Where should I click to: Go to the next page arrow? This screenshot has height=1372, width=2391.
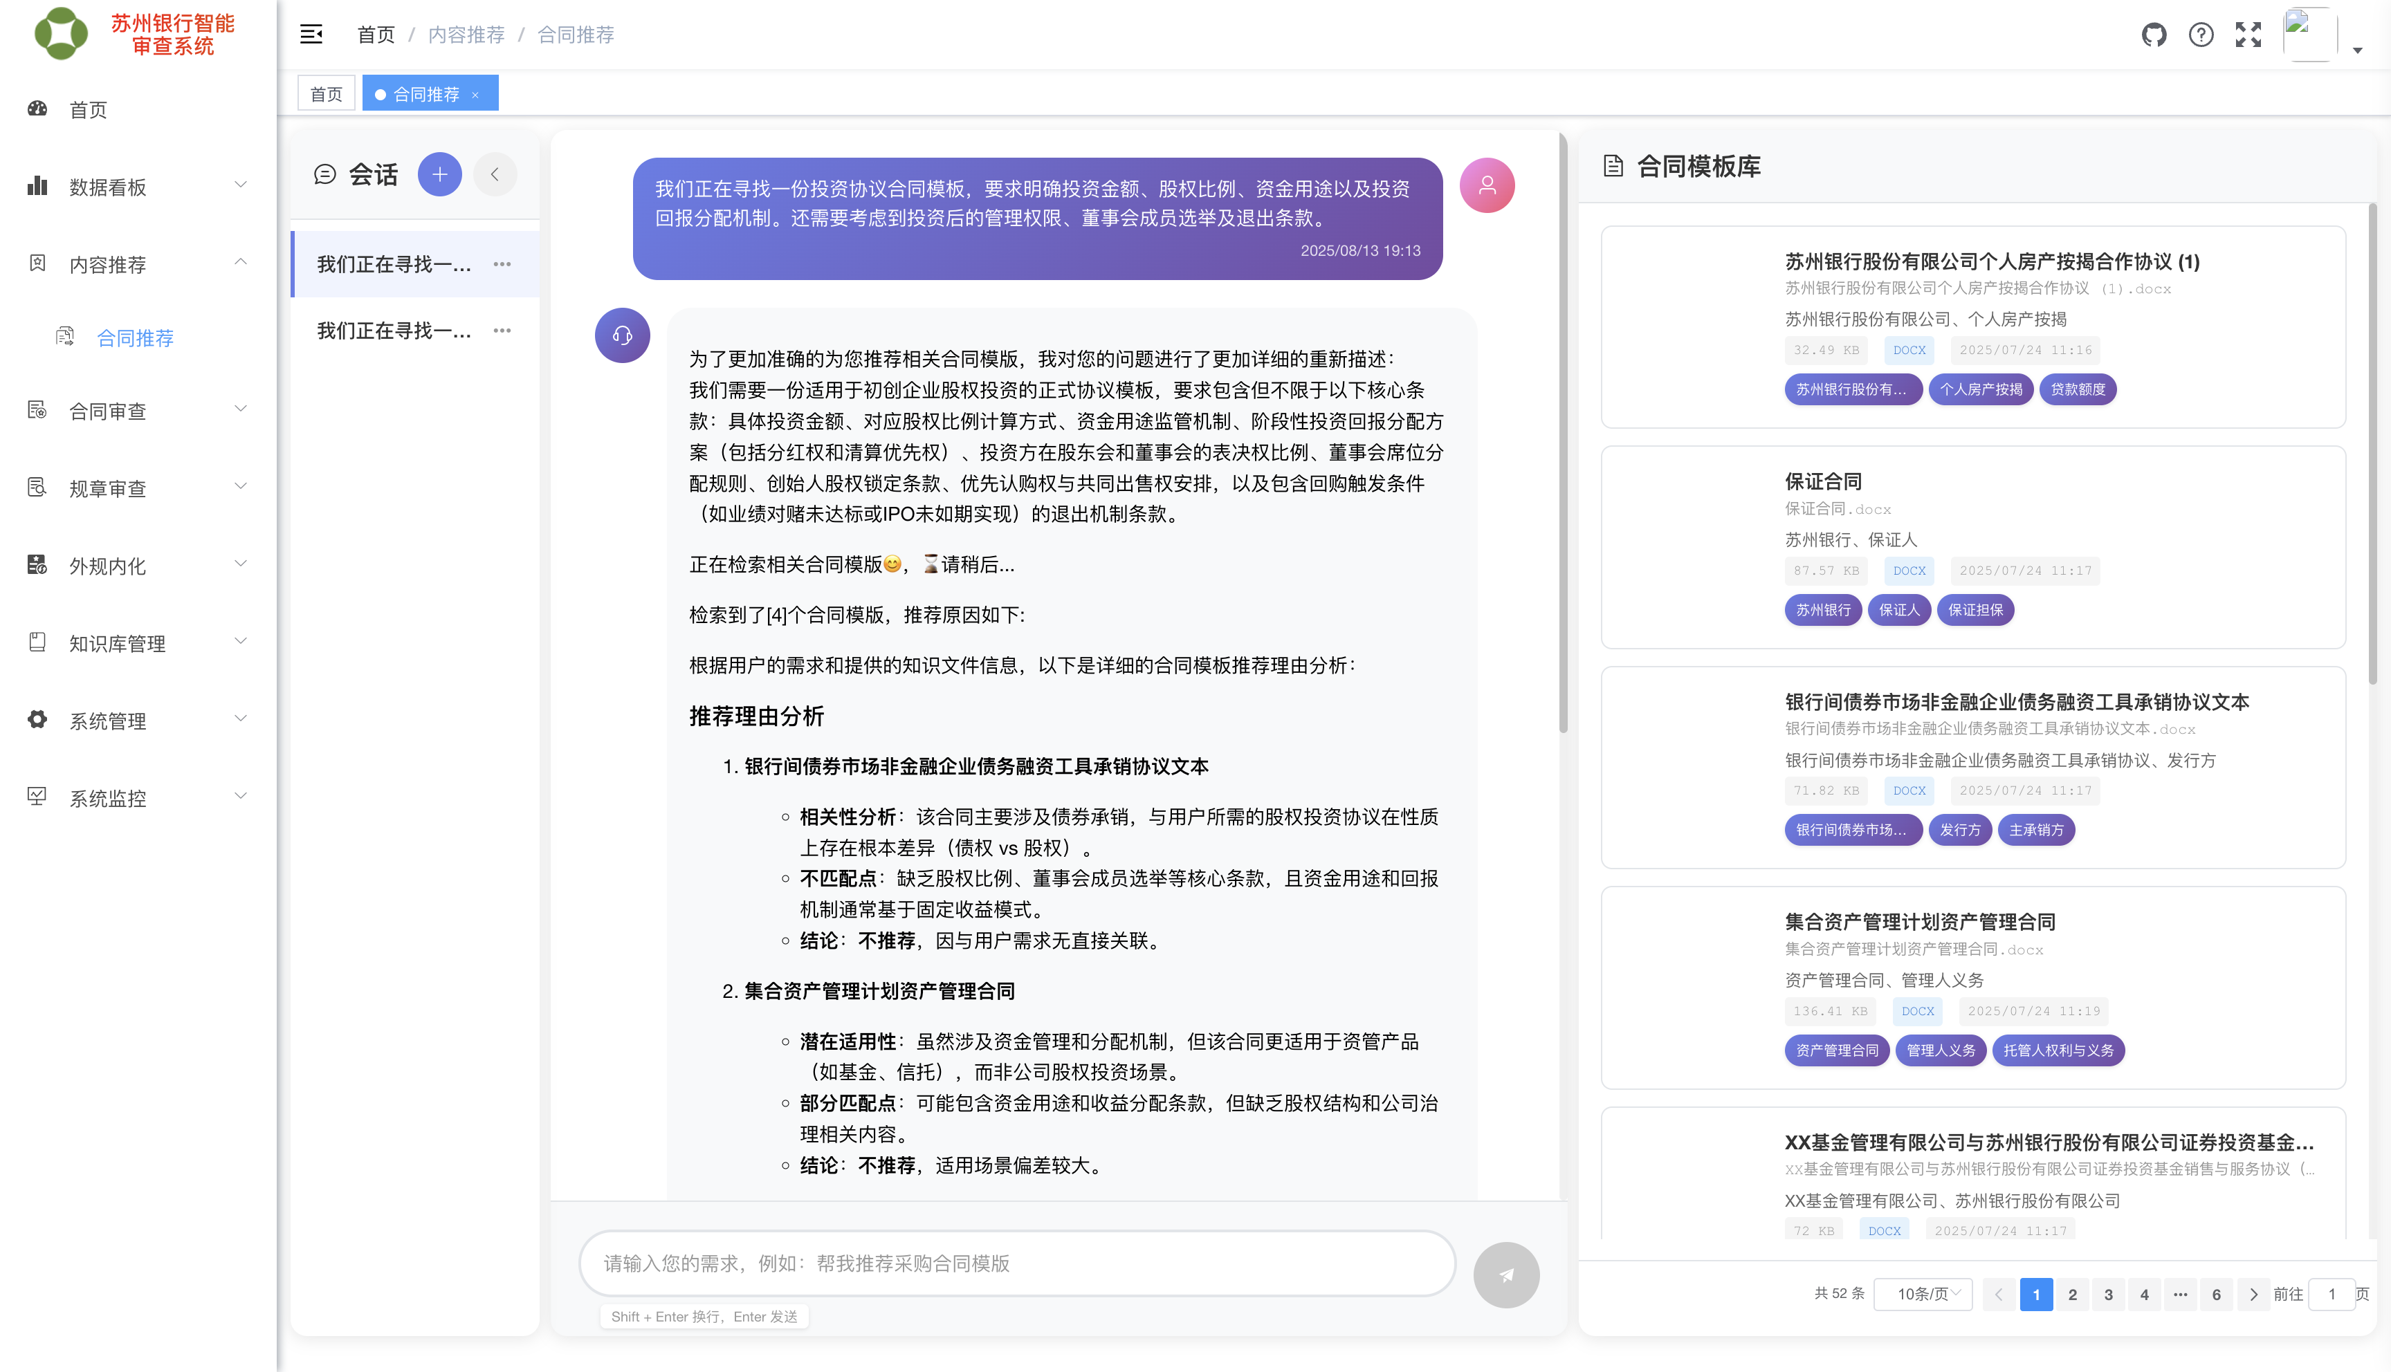[x=2253, y=1294]
